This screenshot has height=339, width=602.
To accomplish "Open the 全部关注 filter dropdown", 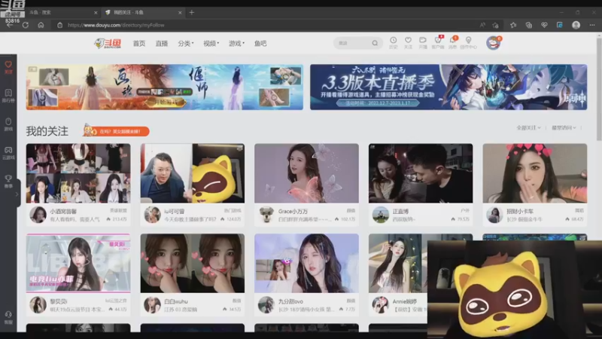I will 528,127.
